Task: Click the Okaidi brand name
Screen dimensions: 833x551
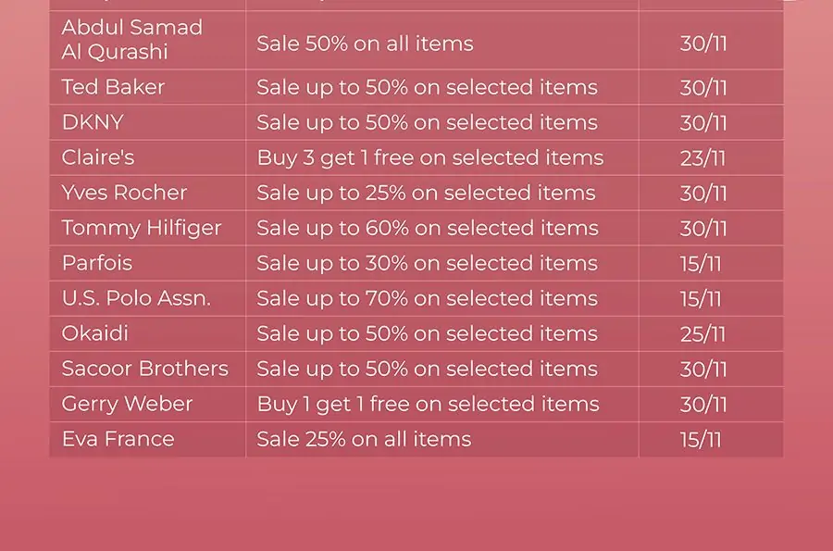Action: tap(95, 333)
